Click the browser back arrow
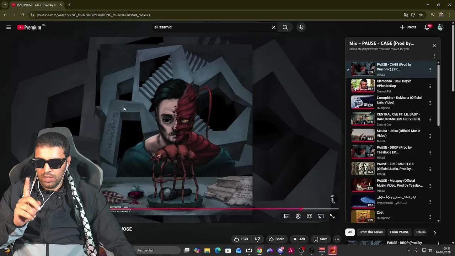 pos(5,15)
